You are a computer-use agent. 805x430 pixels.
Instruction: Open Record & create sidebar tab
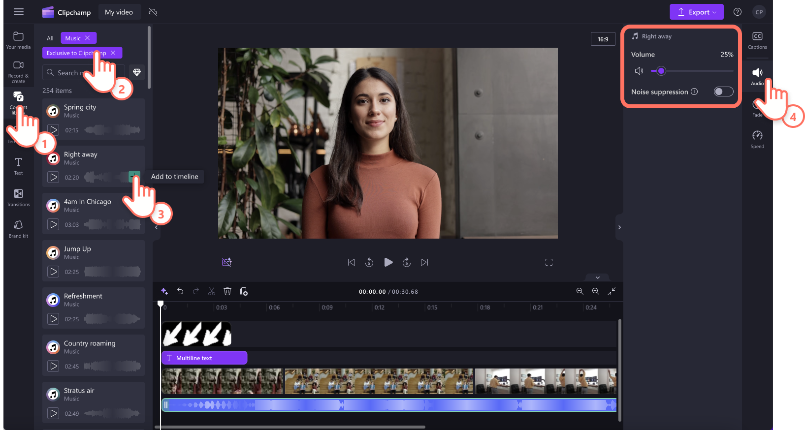pyautogui.click(x=18, y=72)
